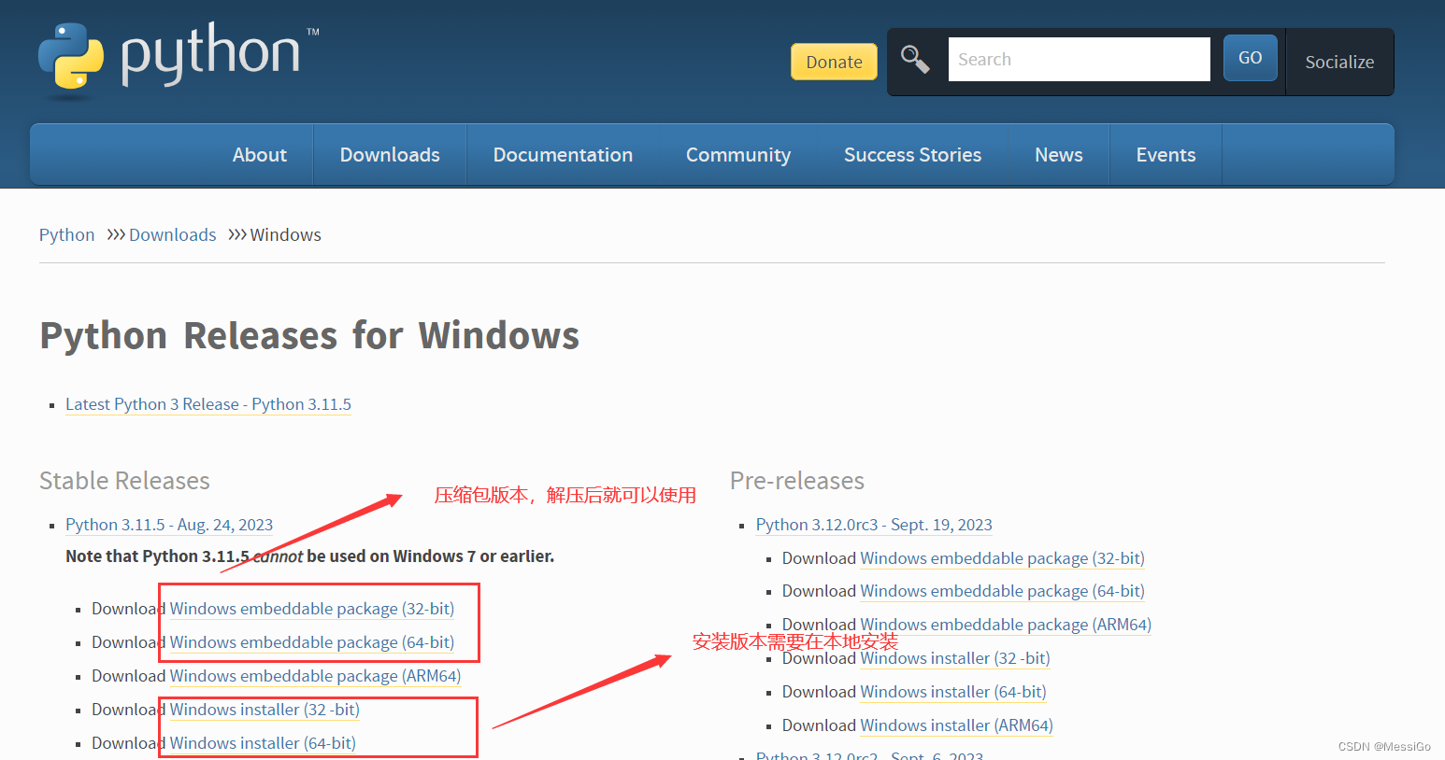Open the Community menu item

(738, 155)
